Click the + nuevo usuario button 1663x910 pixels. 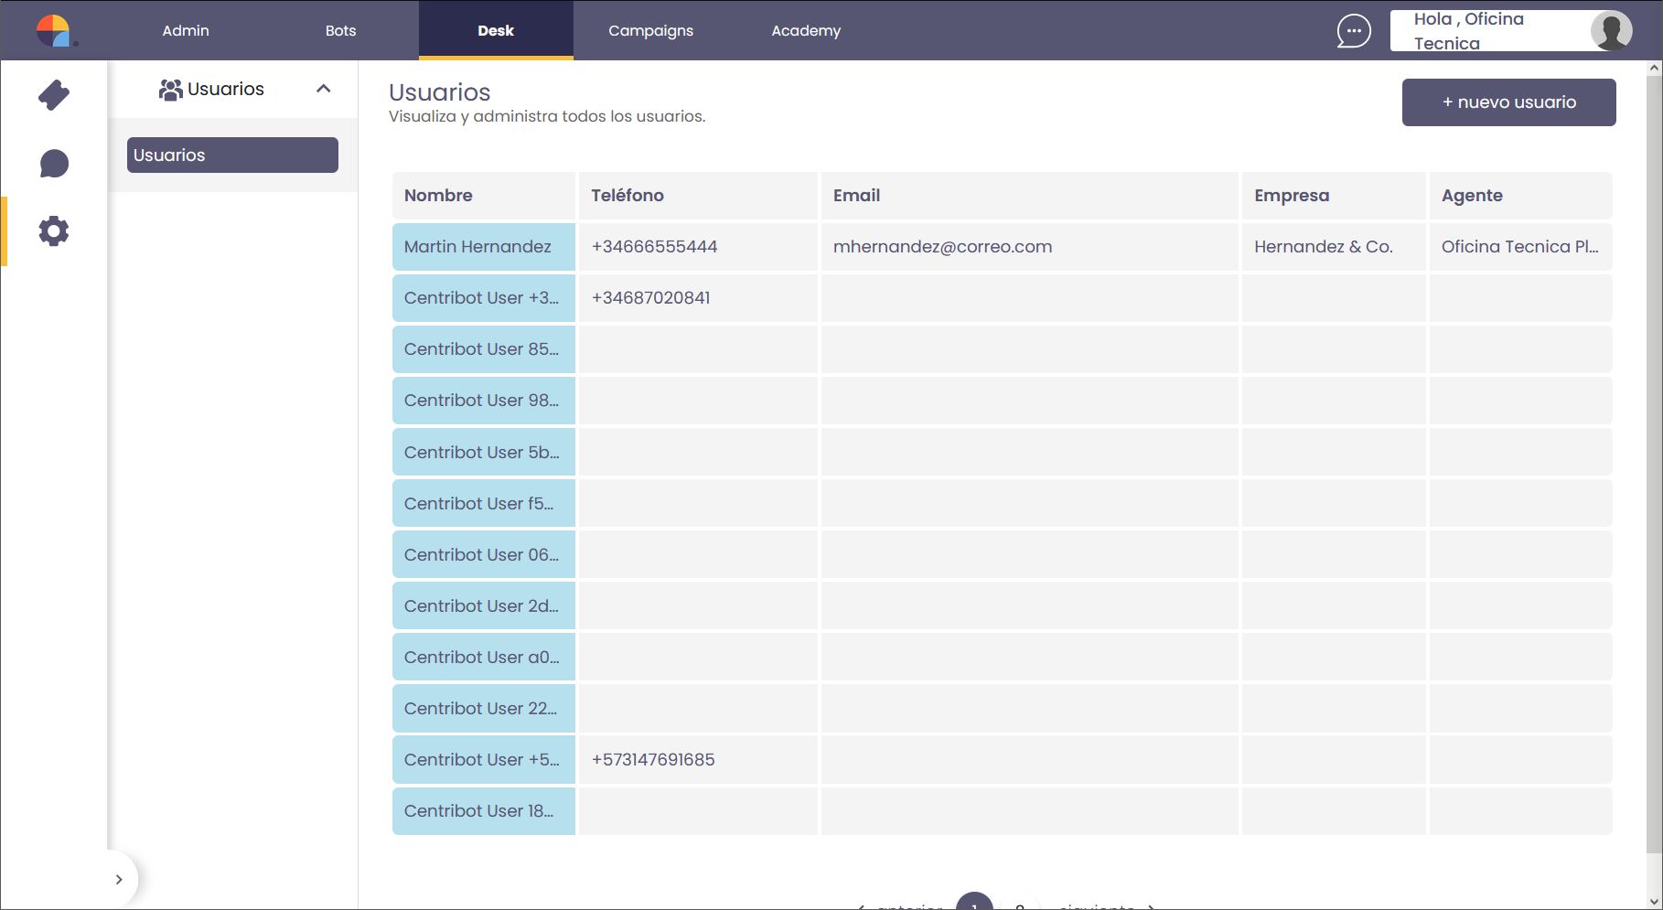pyautogui.click(x=1508, y=102)
